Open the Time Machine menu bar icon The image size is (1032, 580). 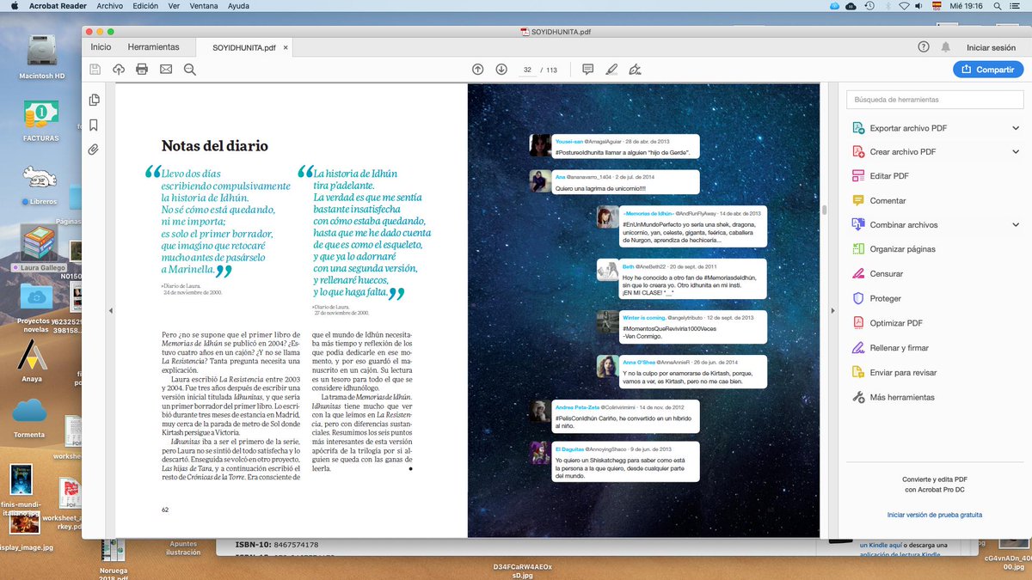pyautogui.click(x=870, y=6)
